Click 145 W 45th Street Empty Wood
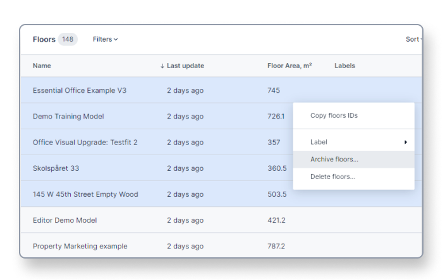Image resolution: width=445 pixels, height=280 pixels. coord(85,194)
